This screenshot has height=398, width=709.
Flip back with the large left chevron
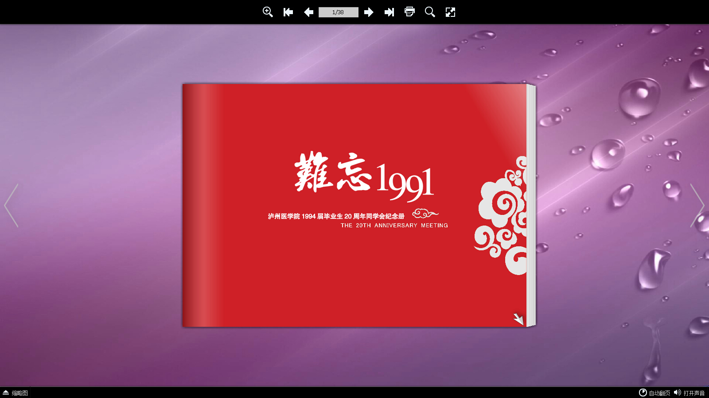pos(11,206)
